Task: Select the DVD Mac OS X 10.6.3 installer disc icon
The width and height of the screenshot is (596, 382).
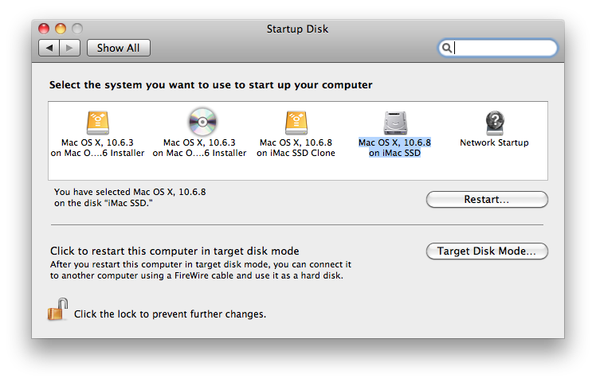Action: [x=202, y=122]
